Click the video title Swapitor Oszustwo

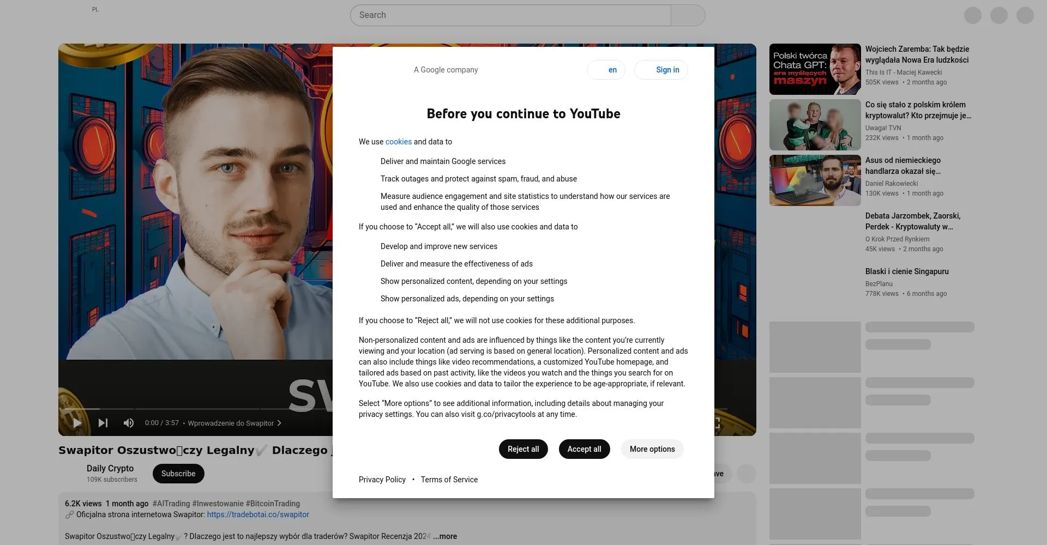tap(195, 450)
